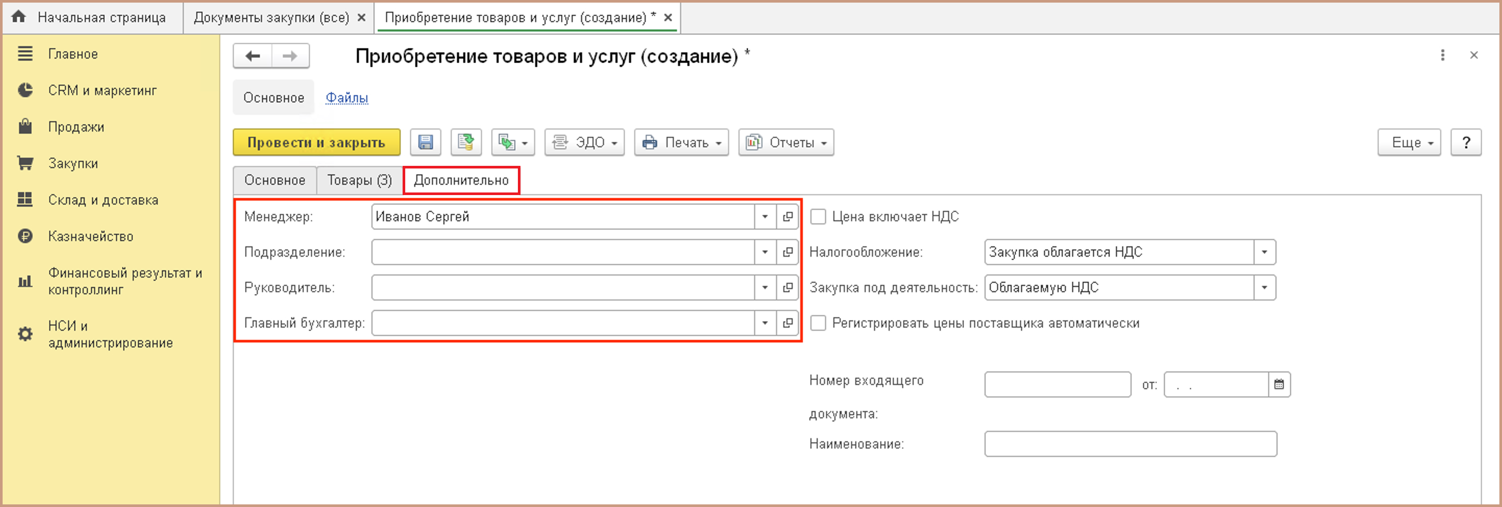The width and height of the screenshot is (1502, 507).
Task: Switch to Начальная страница tab
Action: (x=93, y=18)
